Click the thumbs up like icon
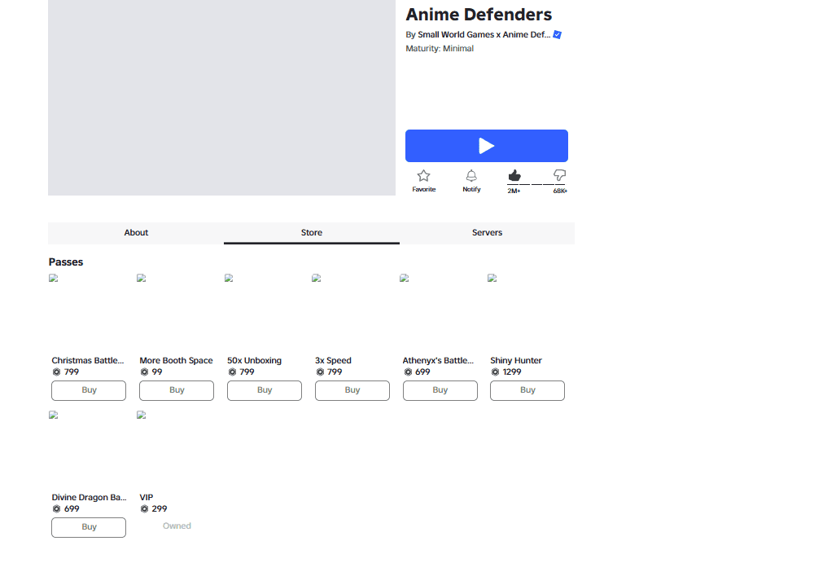Screen dimensions: 814x563 coord(514,176)
